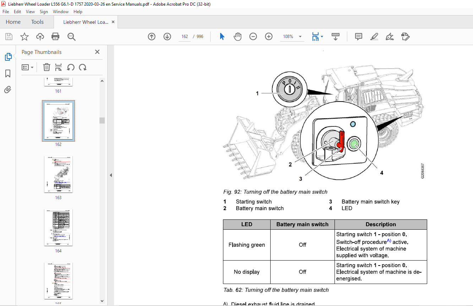Switch to the Home tab

point(13,22)
